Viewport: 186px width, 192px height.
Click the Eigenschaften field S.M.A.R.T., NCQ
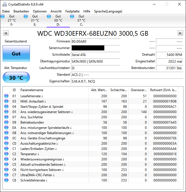click(127, 81)
